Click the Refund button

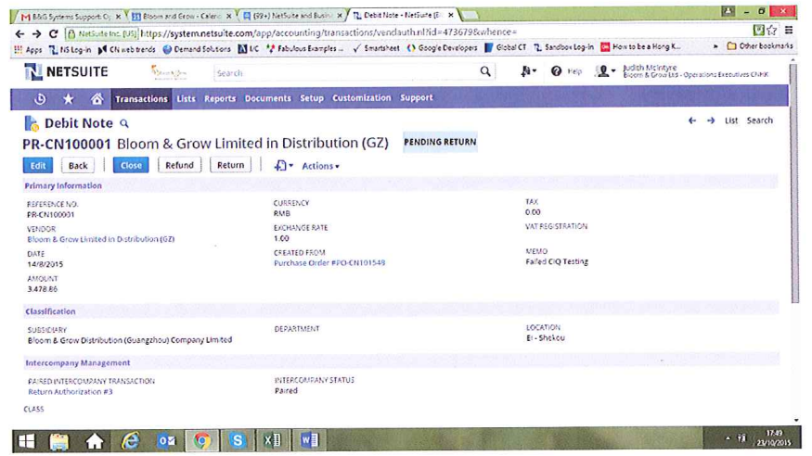pyautogui.click(x=179, y=165)
